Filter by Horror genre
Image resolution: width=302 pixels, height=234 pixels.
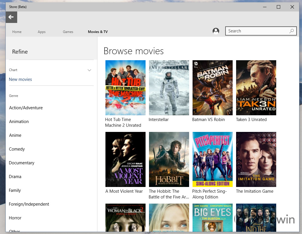[x=15, y=218]
